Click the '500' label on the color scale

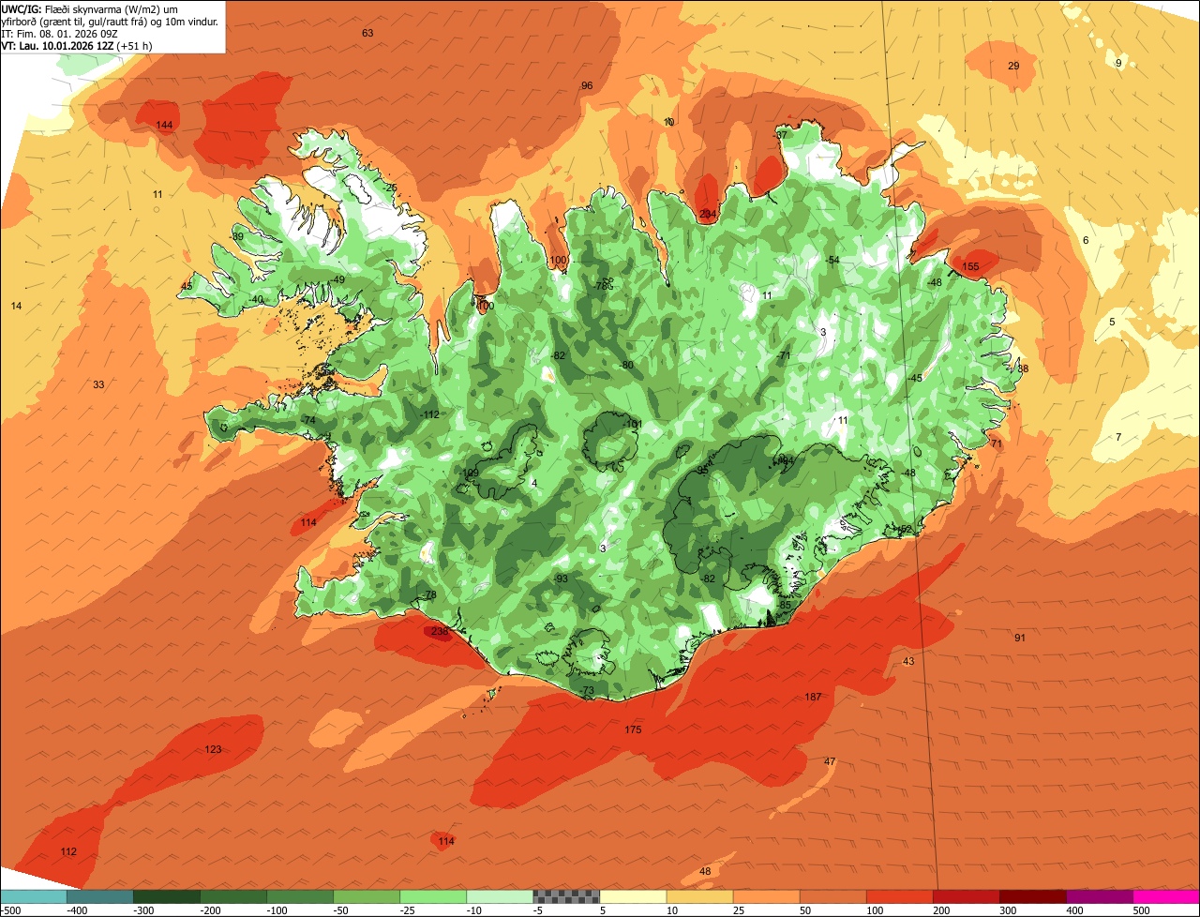point(1141,910)
